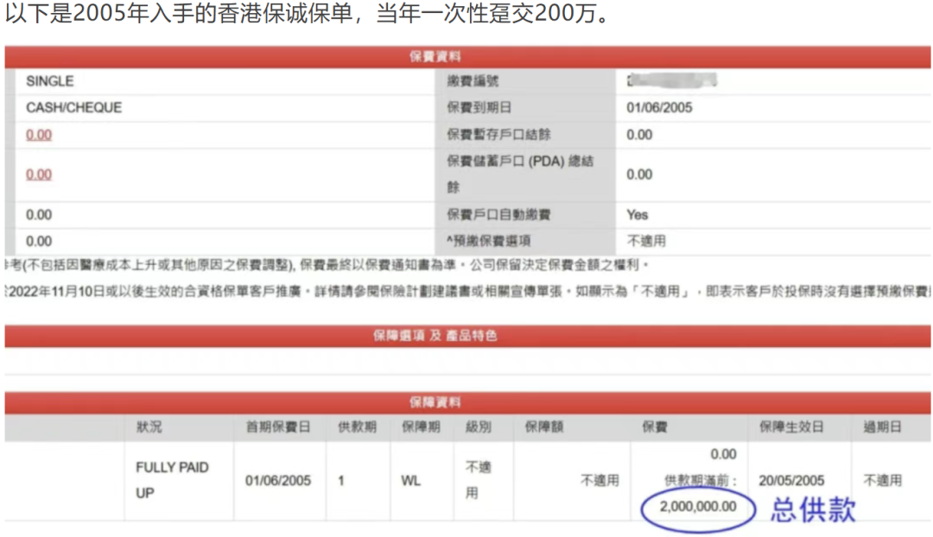This screenshot has height=537, width=933.
Task: Select the 20/05/2005 effective date
Action: point(791,480)
